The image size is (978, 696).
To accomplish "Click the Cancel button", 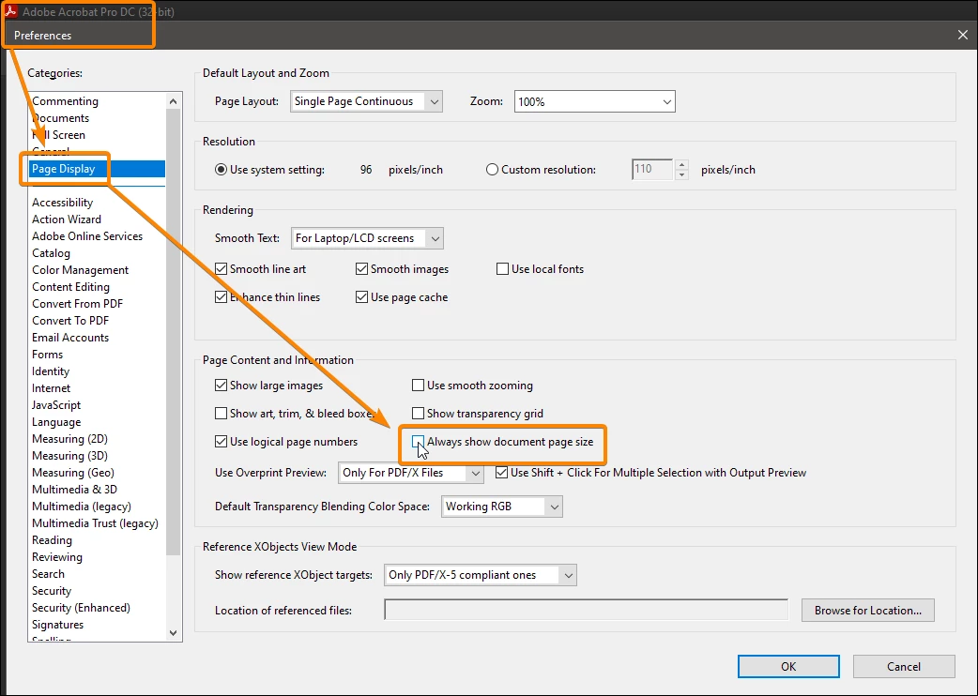I will (904, 667).
